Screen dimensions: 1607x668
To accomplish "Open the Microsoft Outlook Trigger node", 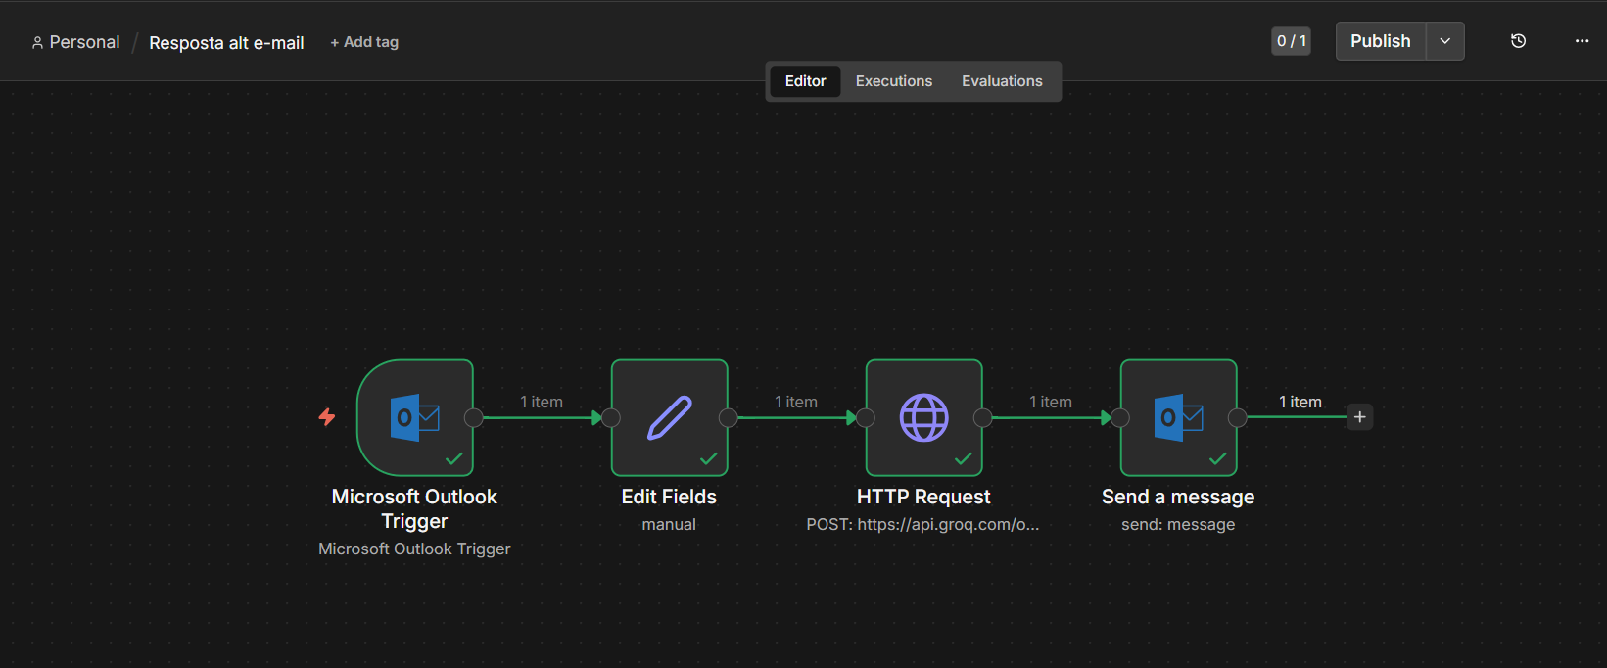I will (x=415, y=418).
